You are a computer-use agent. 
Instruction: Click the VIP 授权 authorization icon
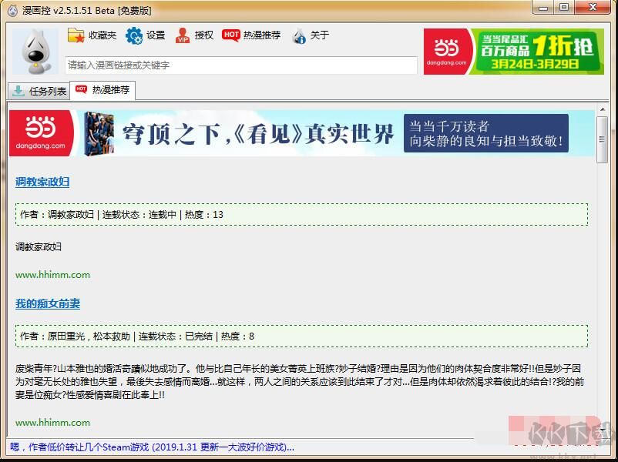(x=183, y=35)
